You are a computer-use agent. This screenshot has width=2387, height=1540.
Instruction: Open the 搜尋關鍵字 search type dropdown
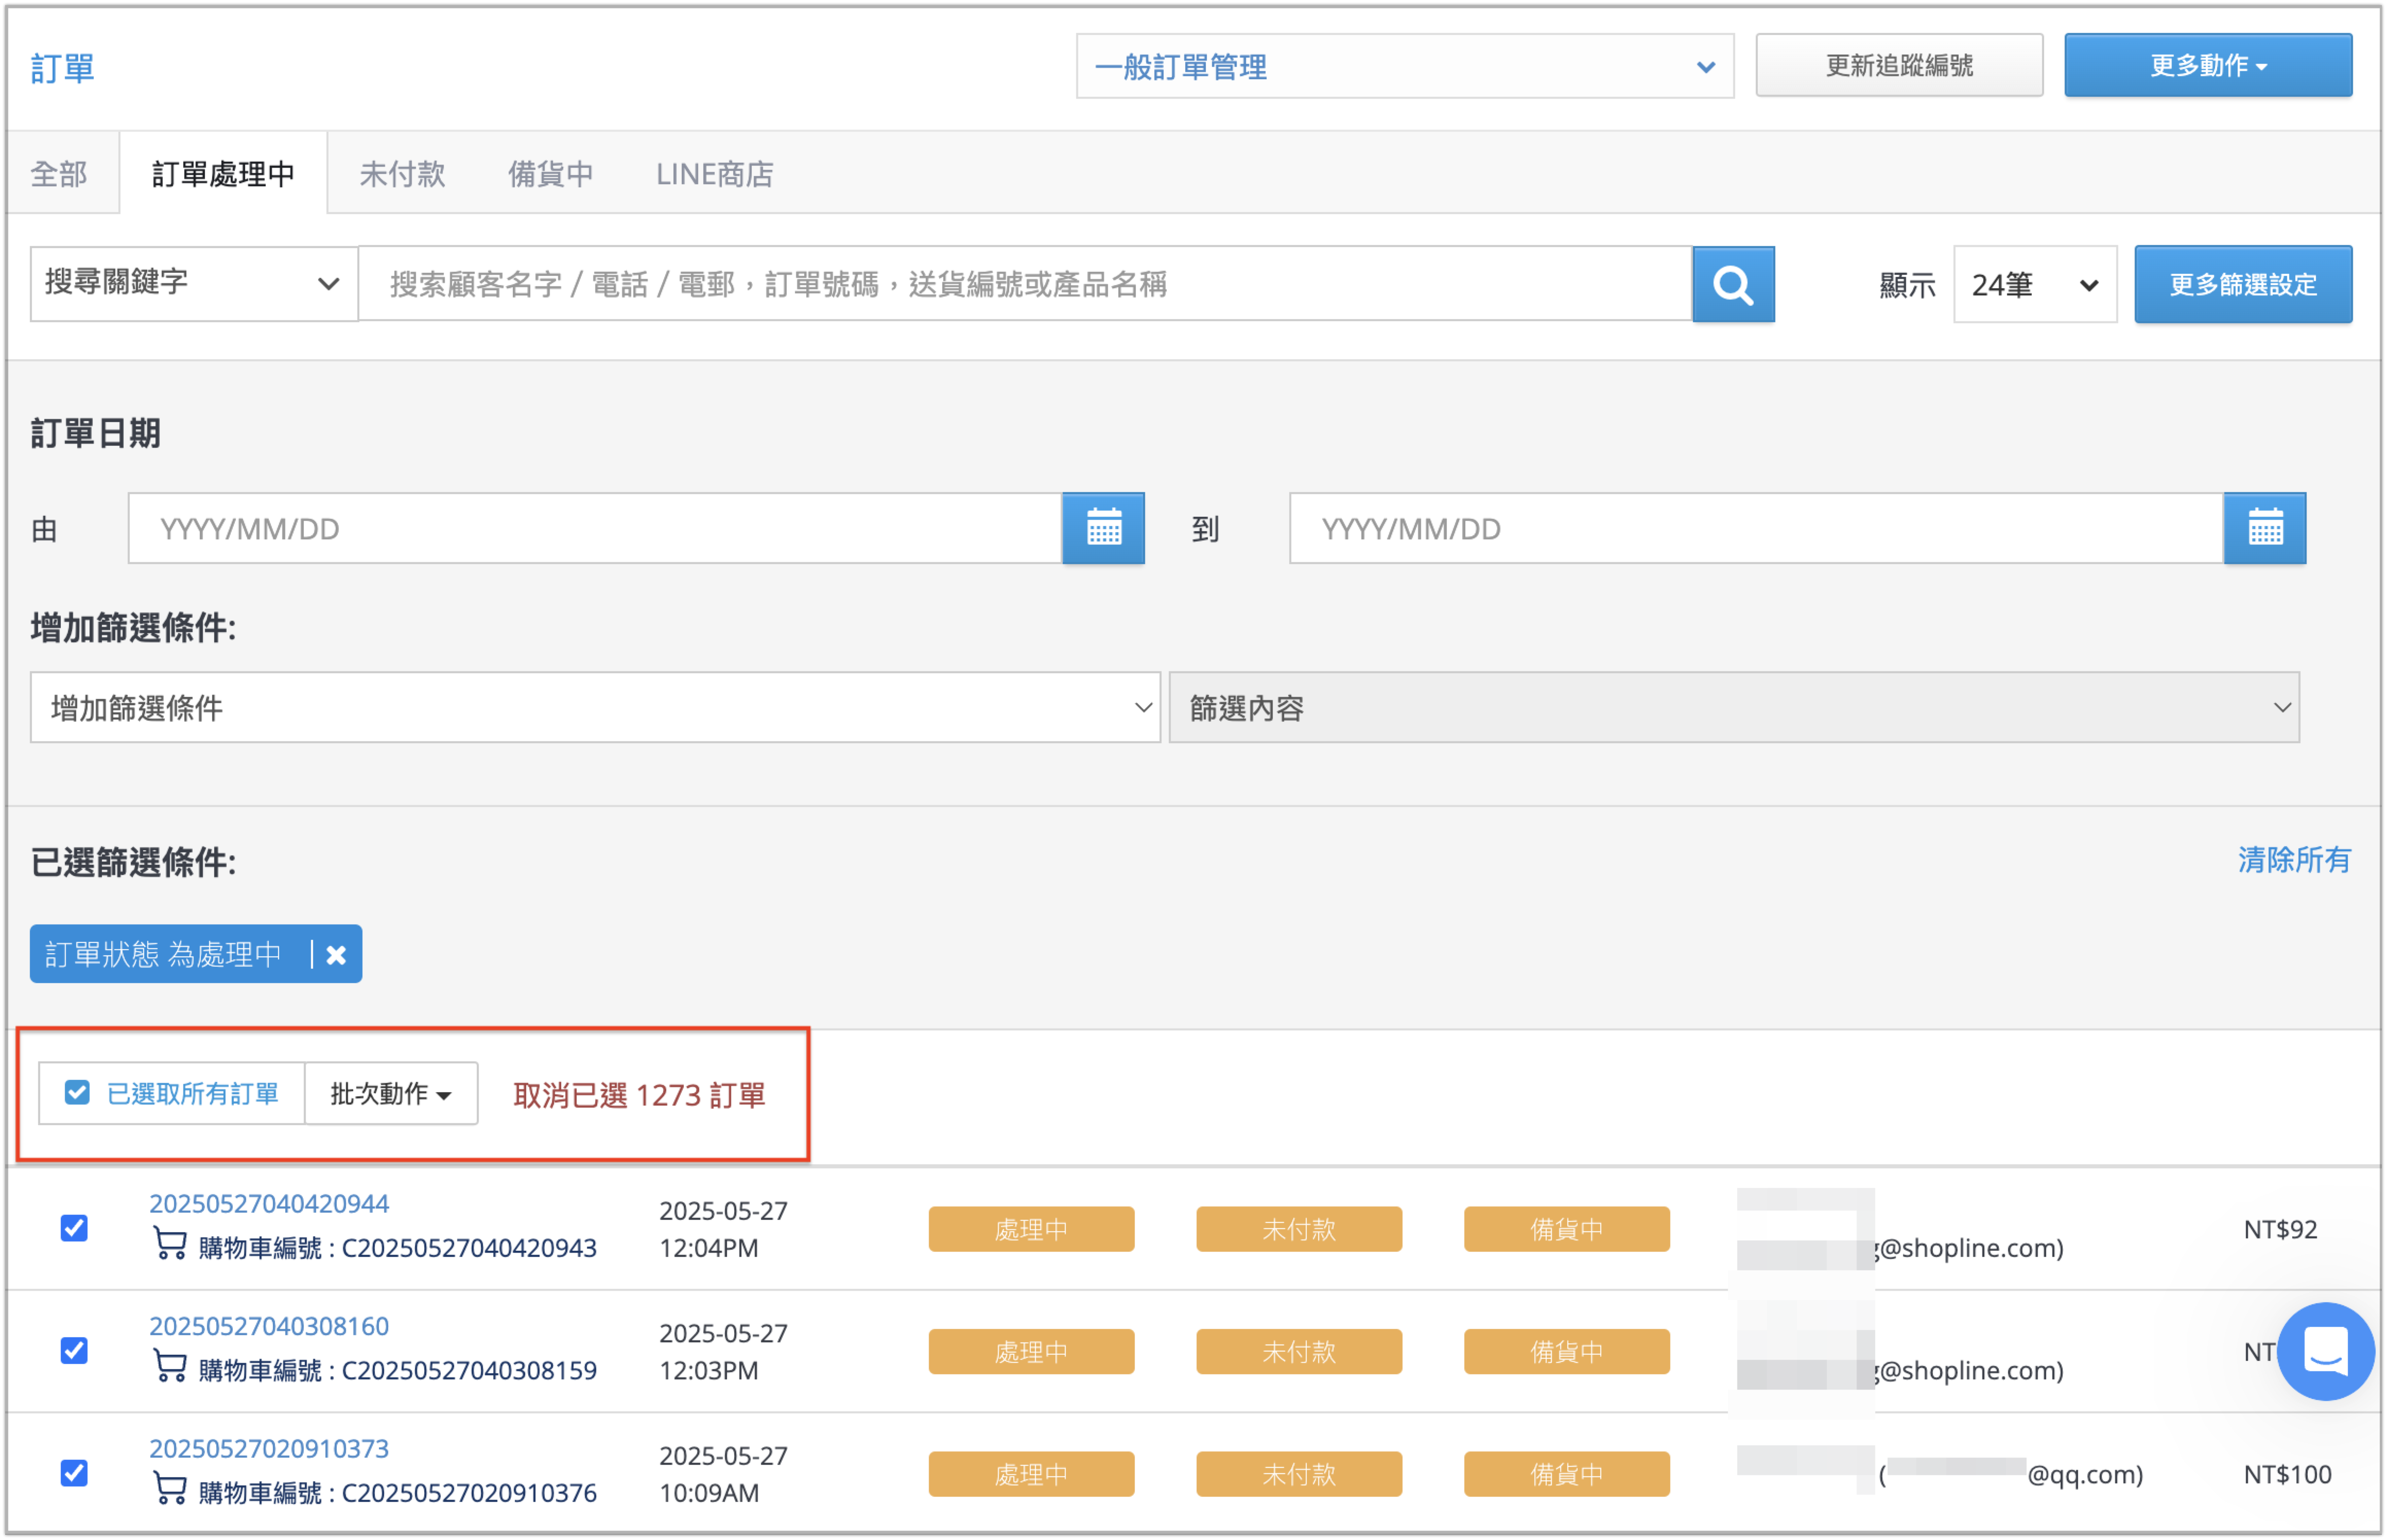(x=194, y=284)
